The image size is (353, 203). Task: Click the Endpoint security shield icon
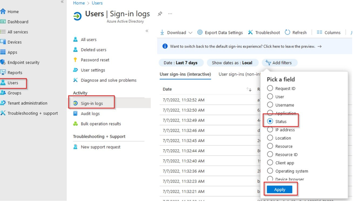[3, 62]
